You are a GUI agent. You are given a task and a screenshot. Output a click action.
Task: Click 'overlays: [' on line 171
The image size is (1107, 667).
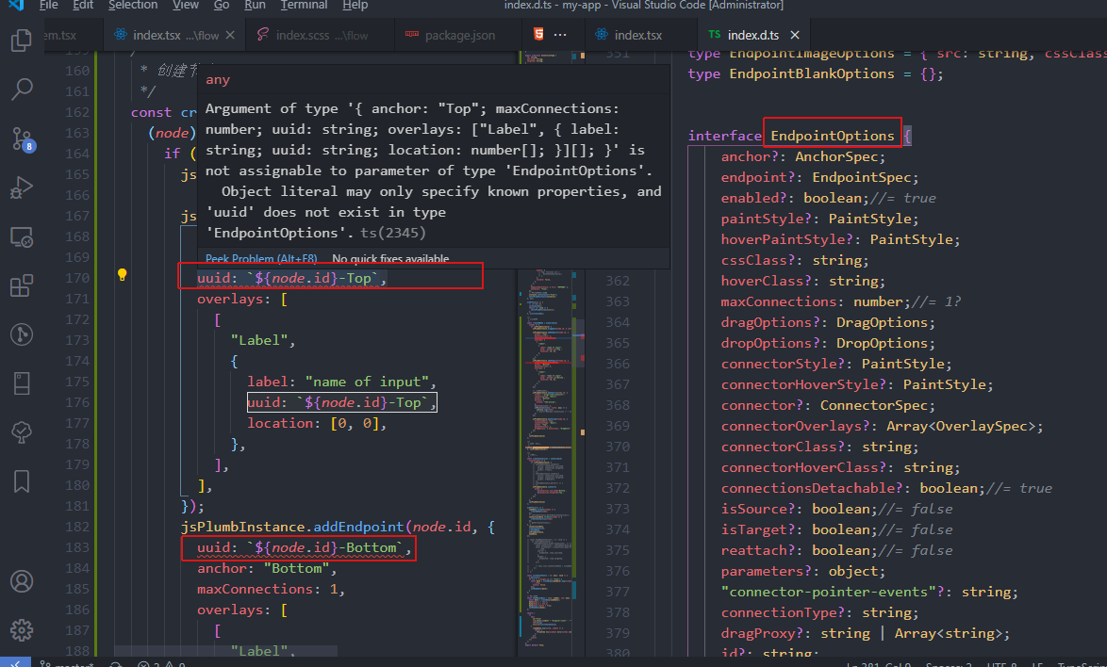click(x=242, y=299)
